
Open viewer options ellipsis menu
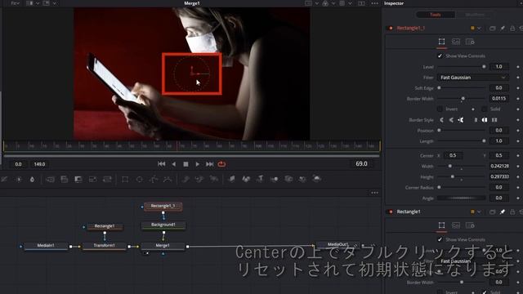(x=374, y=3)
